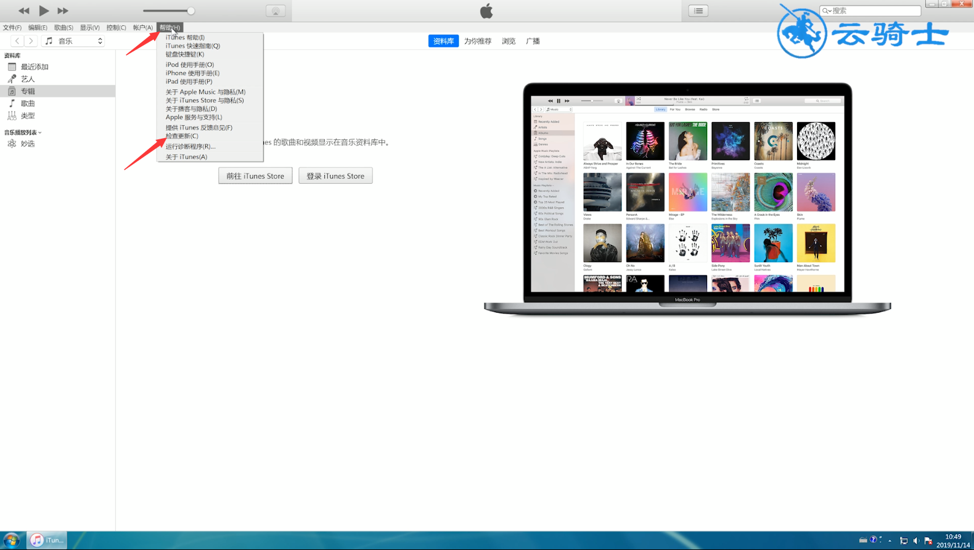Open the 帐户(A) menu
This screenshot has width=974, height=550.
point(142,27)
